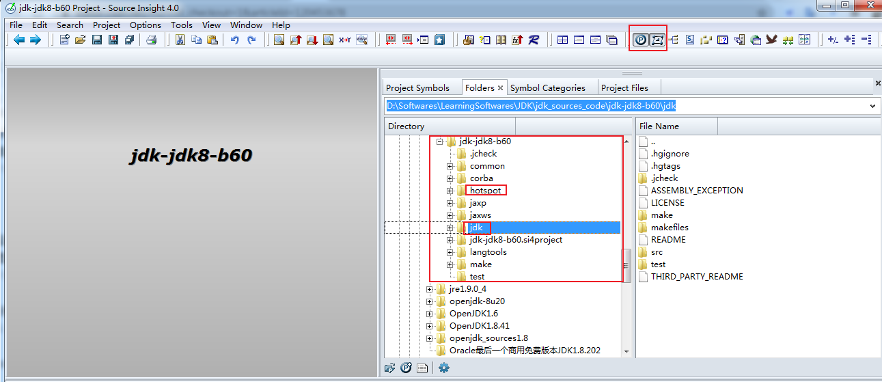Close the Folders tab
Screen dimensions: 882x382
(500, 87)
